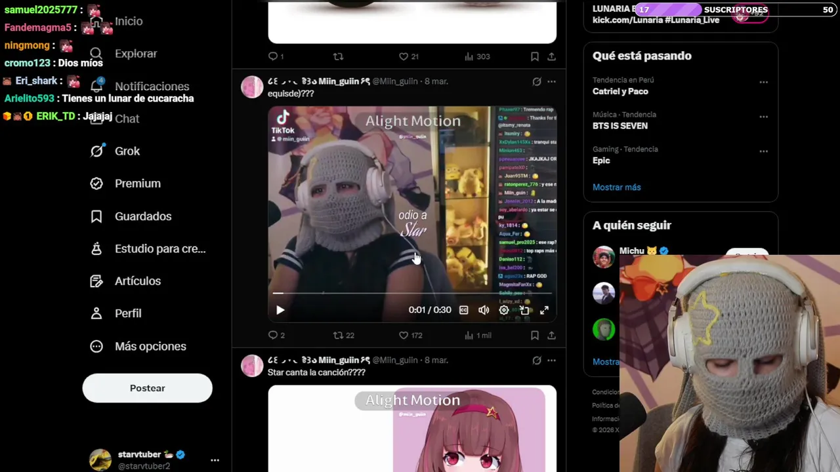This screenshot has height=472, width=840.
Task: Open the BTS IS SEVEN trend
Action: tap(620, 125)
